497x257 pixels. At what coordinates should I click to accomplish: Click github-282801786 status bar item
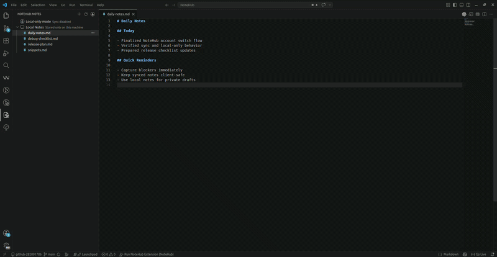26,254
